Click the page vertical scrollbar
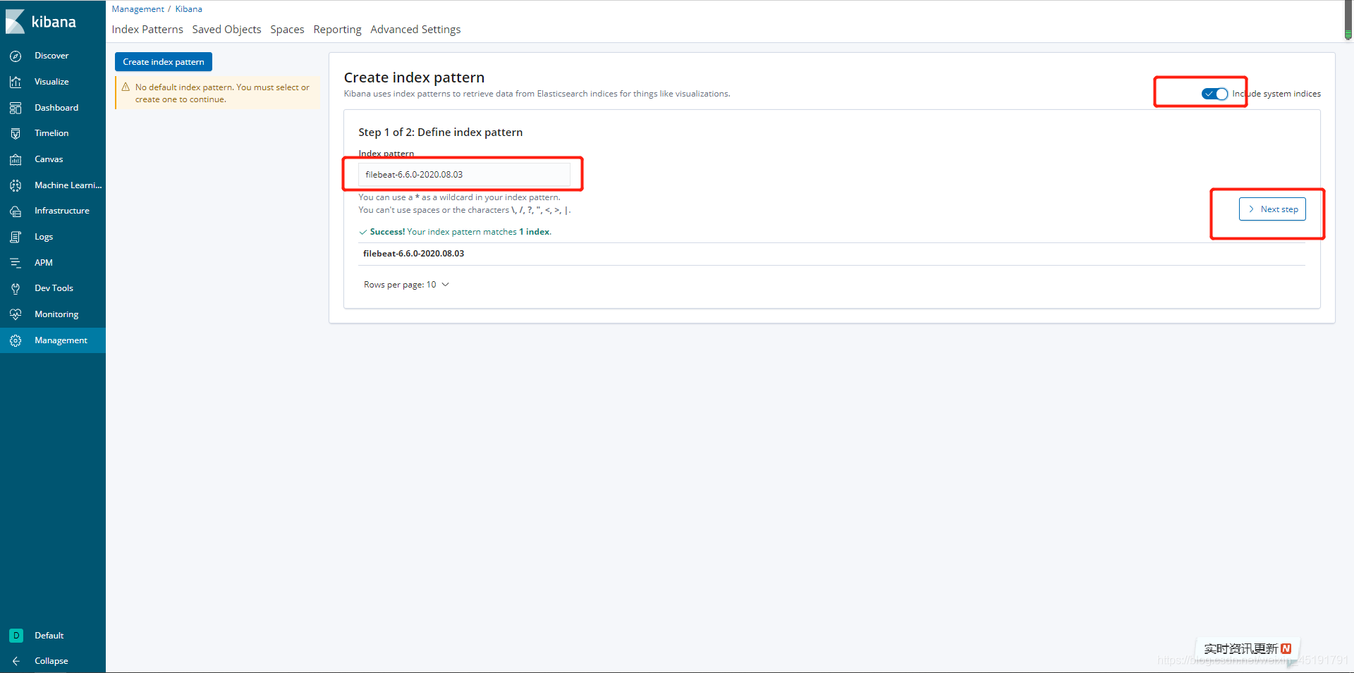The image size is (1354, 673). coord(1348,21)
